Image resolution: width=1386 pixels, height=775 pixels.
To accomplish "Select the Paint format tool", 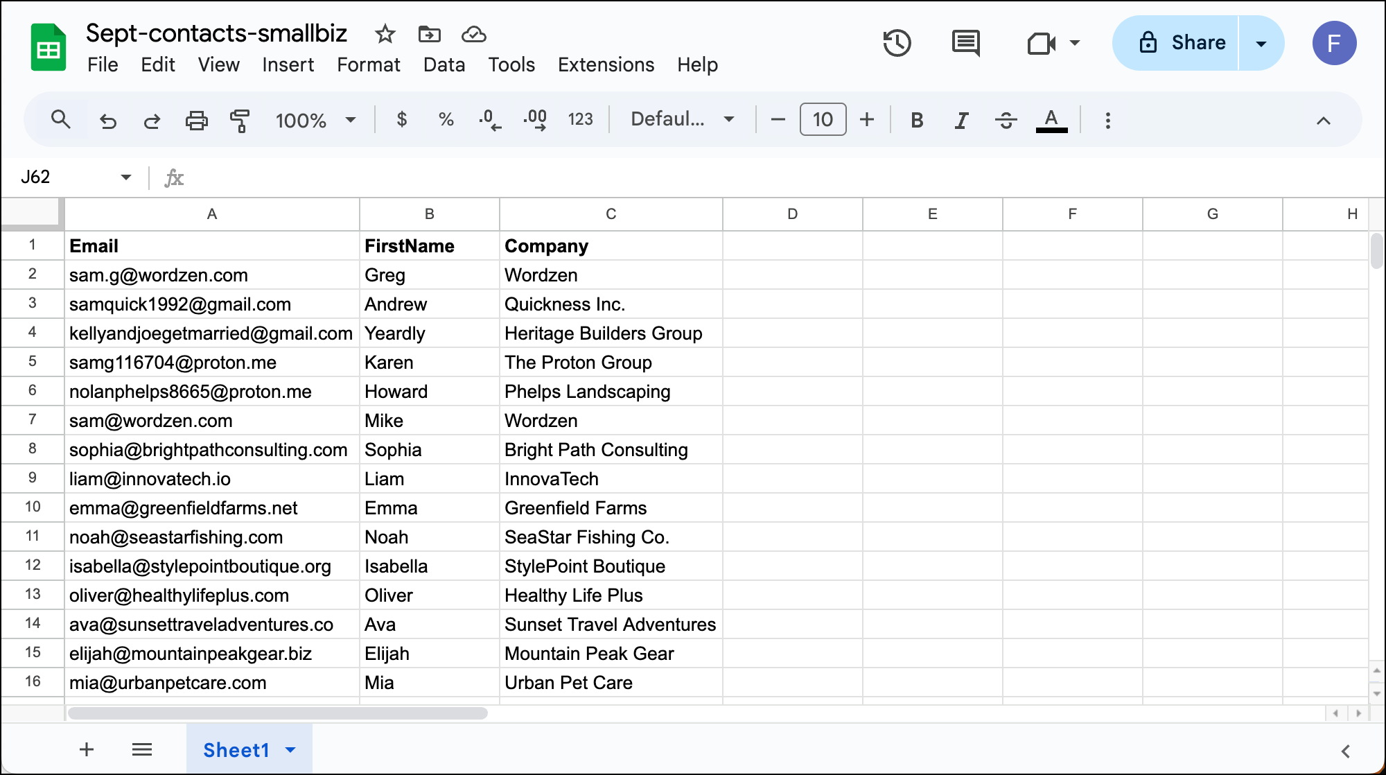I will coord(239,119).
